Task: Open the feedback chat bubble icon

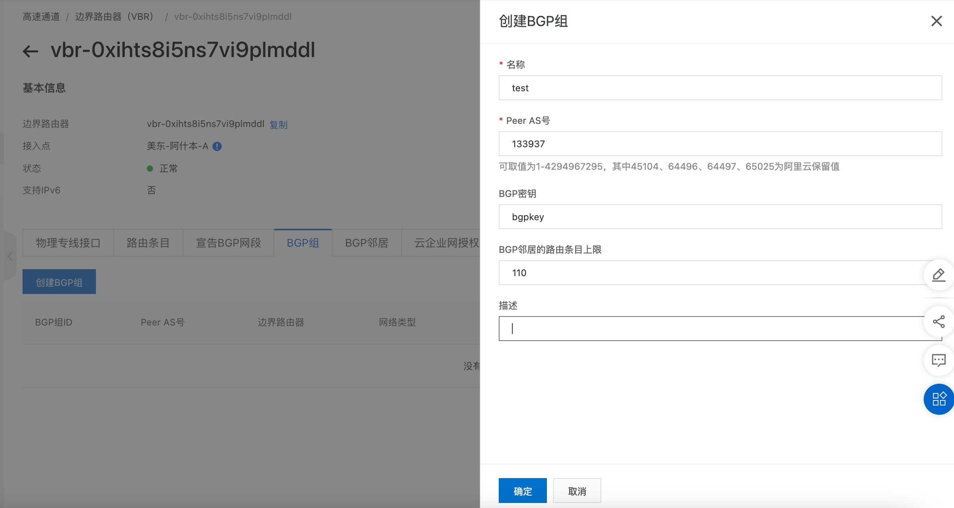Action: pyautogui.click(x=939, y=360)
